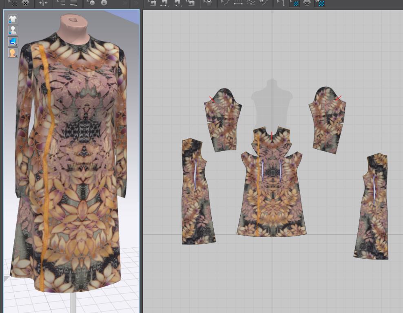Choose the four-hole Button tool icon
The width and height of the screenshot is (403, 313).
pos(104,3)
